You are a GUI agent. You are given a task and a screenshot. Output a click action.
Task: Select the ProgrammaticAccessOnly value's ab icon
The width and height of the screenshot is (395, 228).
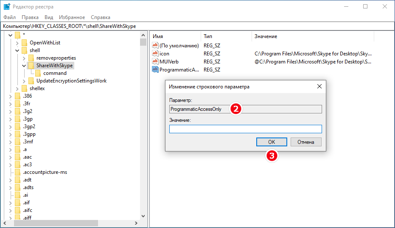[155, 69]
